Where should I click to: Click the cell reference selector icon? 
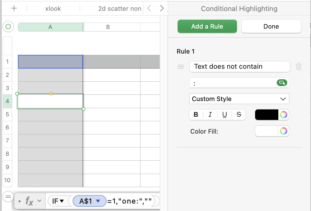282,83
